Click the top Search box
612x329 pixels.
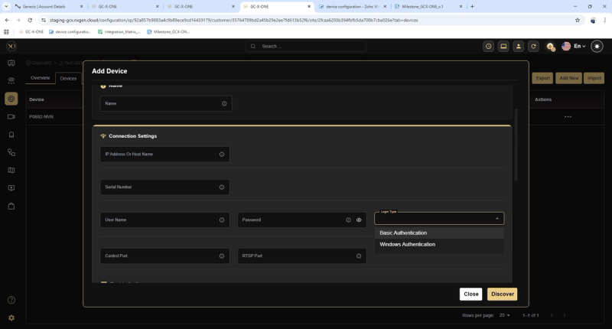pos(306,46)
